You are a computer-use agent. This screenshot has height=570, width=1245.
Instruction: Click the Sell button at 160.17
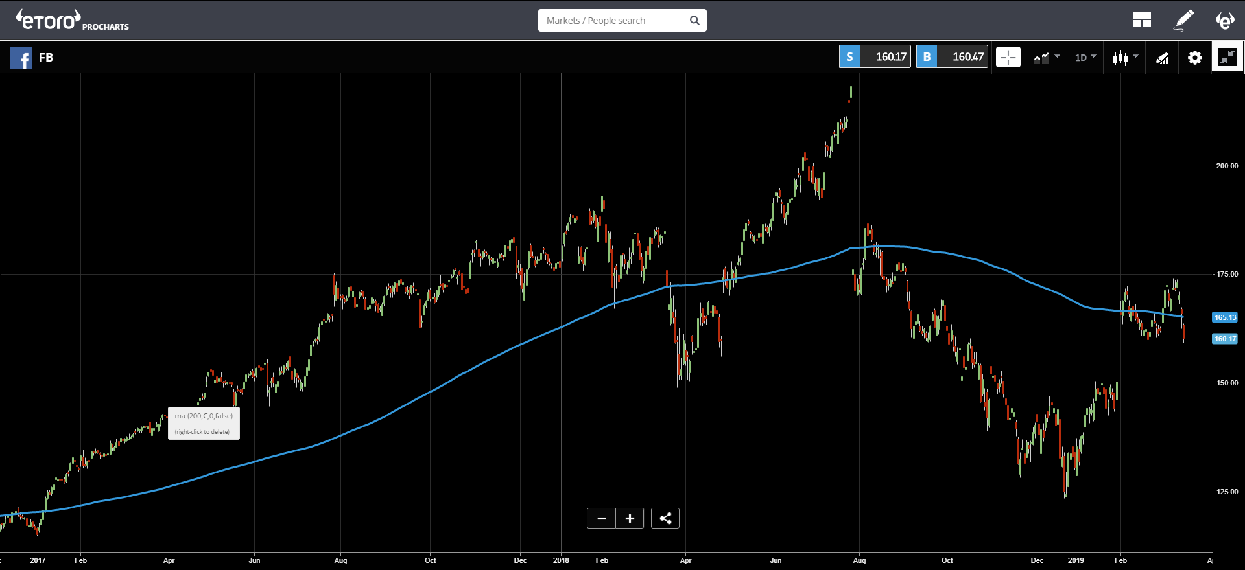875,57
